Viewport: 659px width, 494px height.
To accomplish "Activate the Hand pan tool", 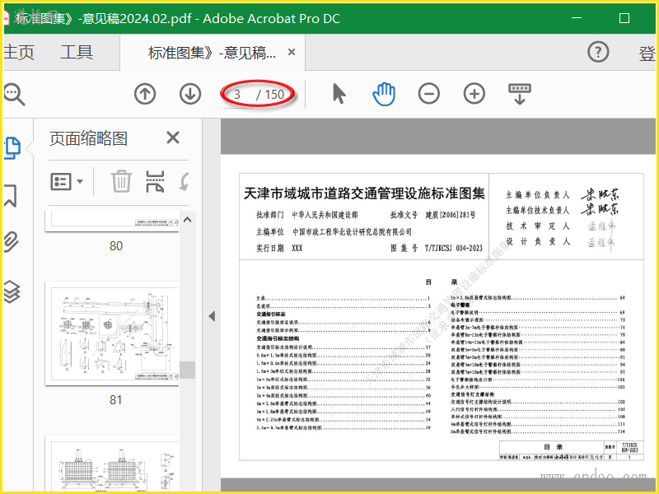I will coord(384,94).
